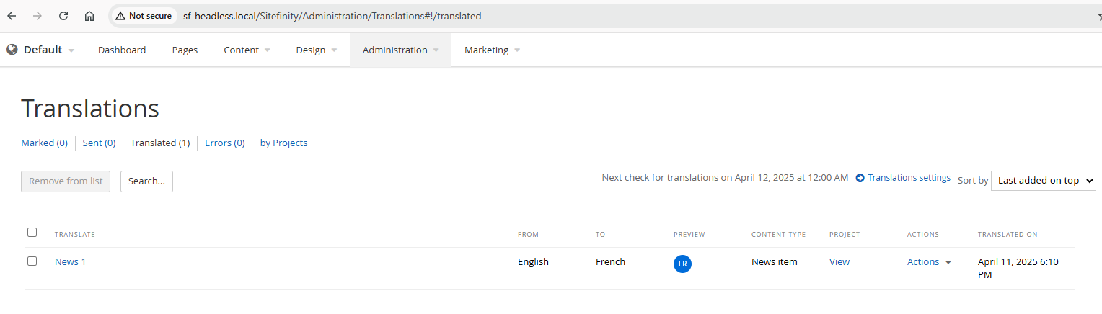Open the News 1 item link
This screenshot has height=314, width=1102.
70,262
